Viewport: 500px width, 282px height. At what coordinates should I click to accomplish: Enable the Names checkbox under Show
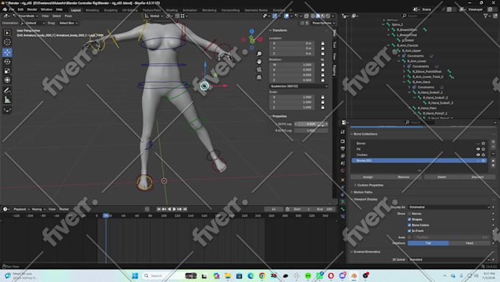[410, 214]
